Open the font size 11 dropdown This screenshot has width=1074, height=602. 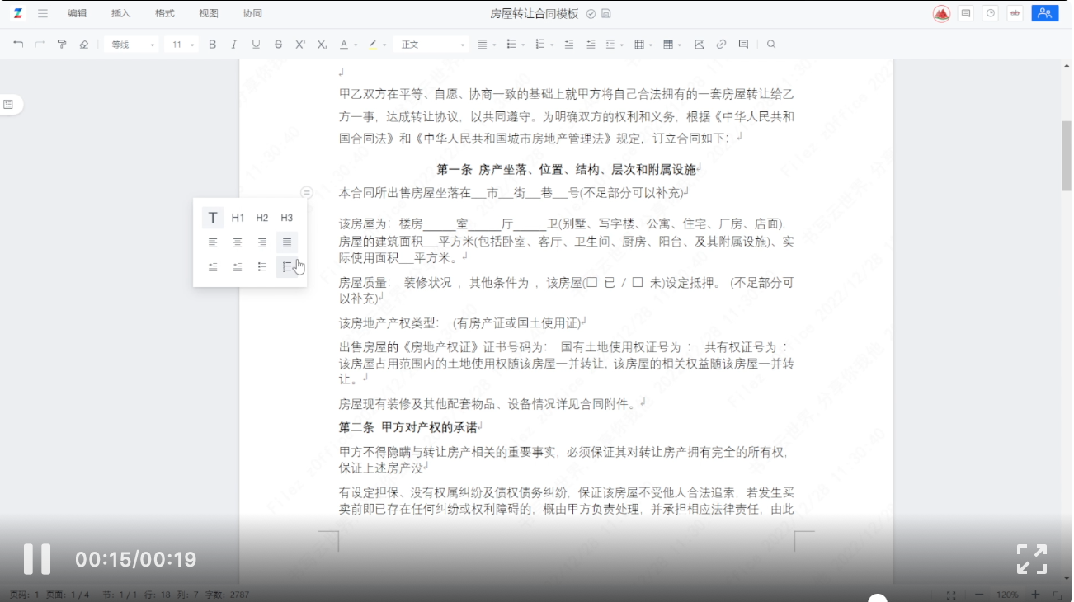coord(181,45)
